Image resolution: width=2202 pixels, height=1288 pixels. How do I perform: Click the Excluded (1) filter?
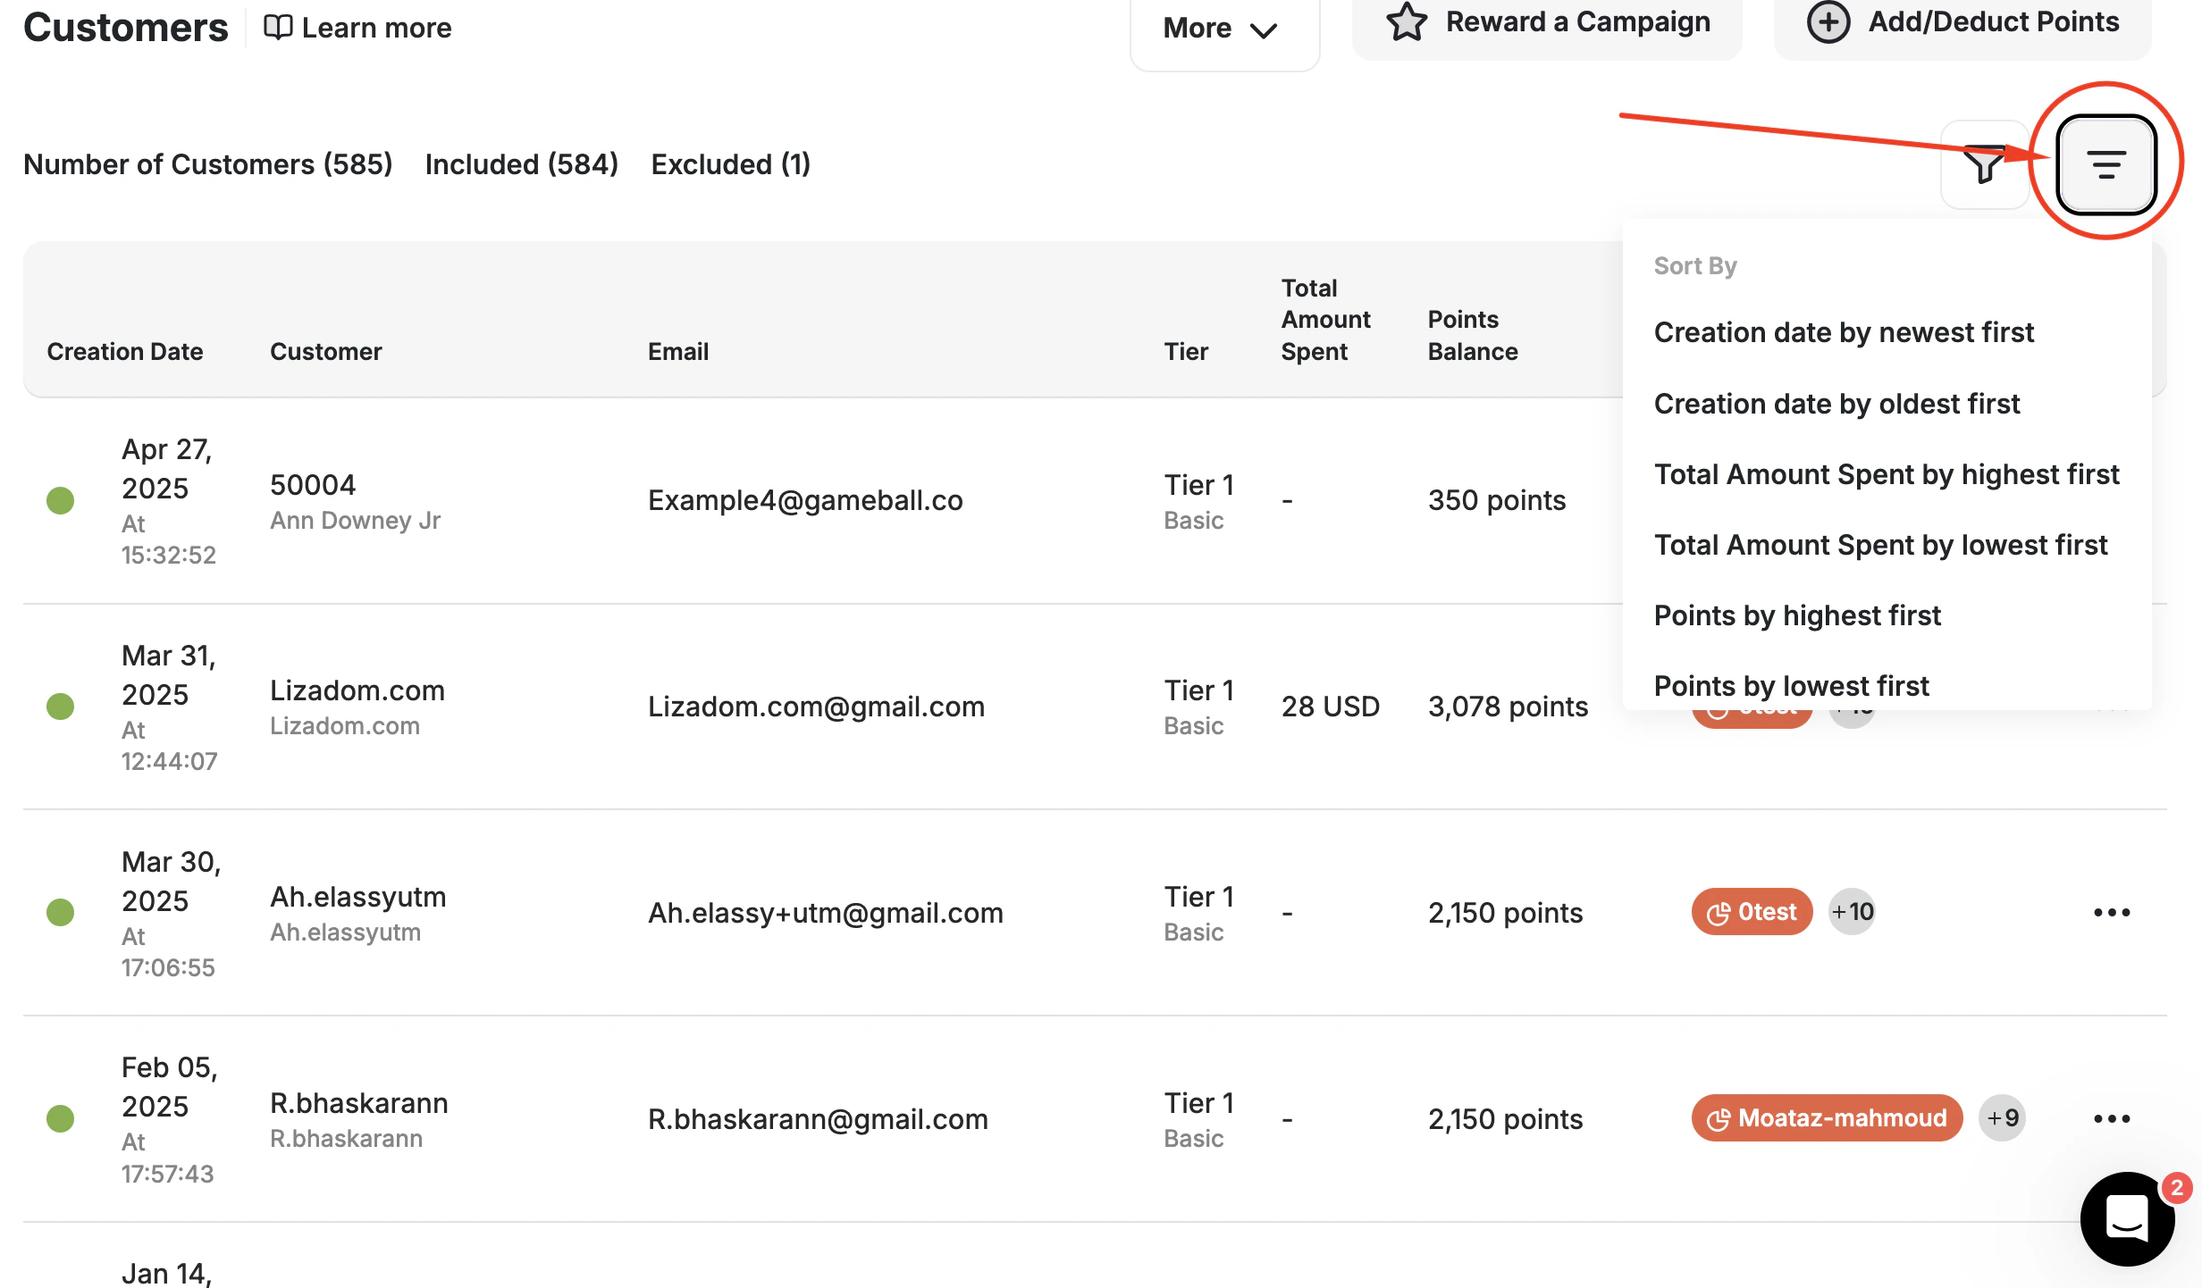(731, 164)
